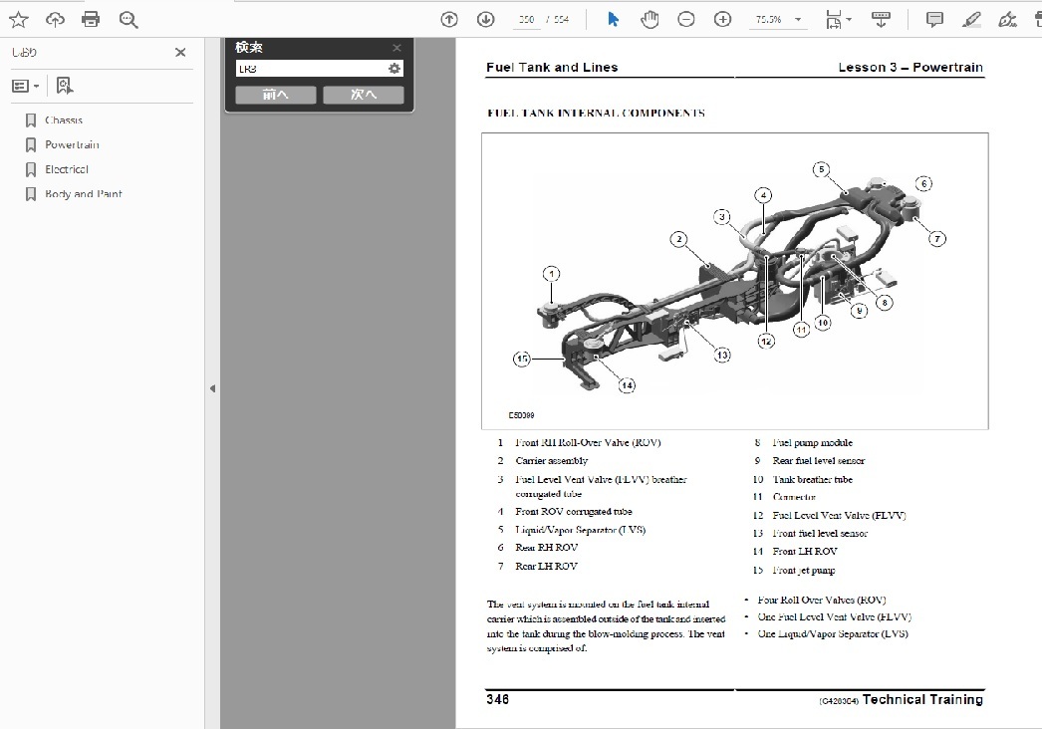Click the 前へ previous result button
1042x729 pixels.
276,95
